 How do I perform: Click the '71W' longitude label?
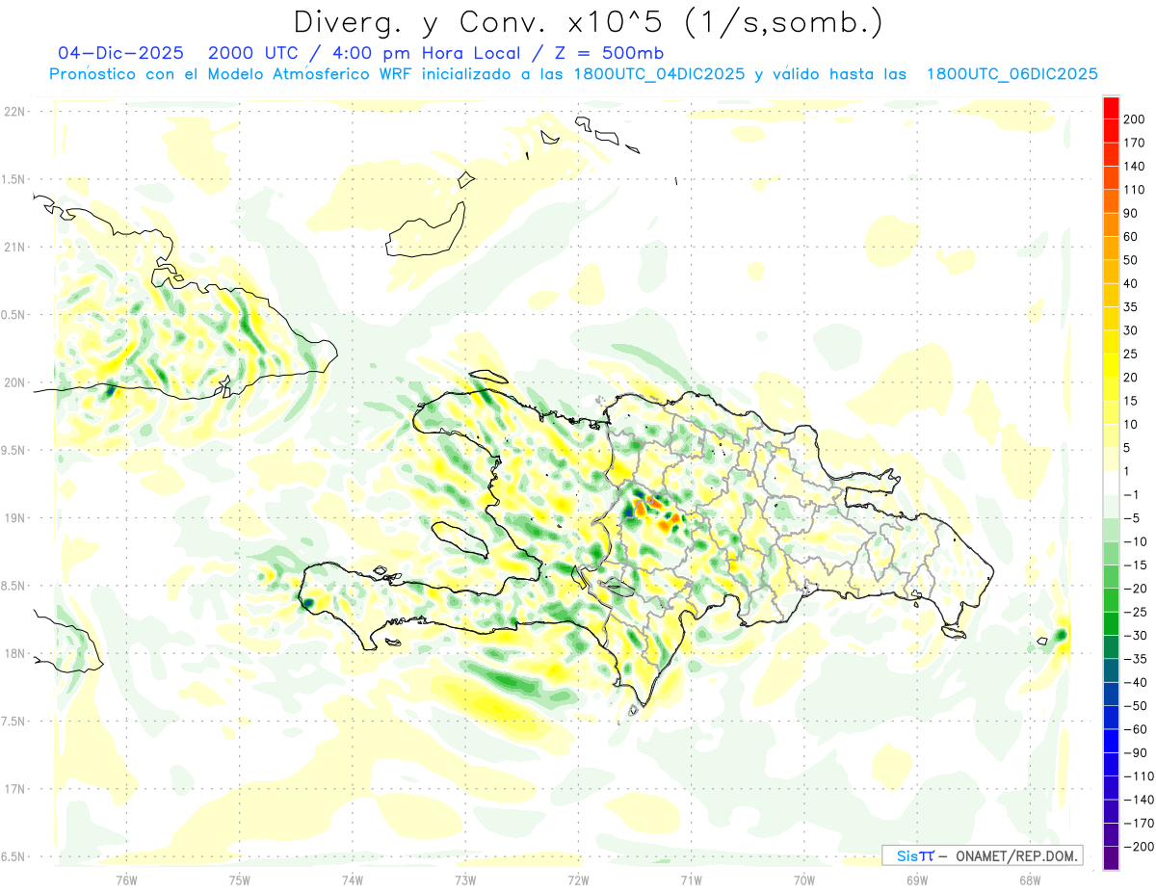click(x=691, y=880)
